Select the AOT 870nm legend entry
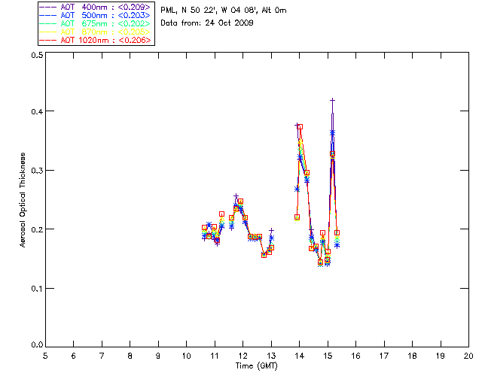This screenshot has height=385, width=482. click(x=95, y=32)
